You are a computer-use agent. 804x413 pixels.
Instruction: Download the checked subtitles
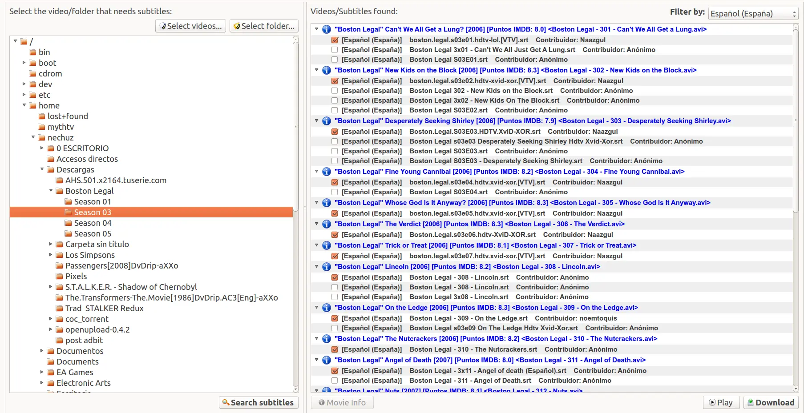[771, 403]
